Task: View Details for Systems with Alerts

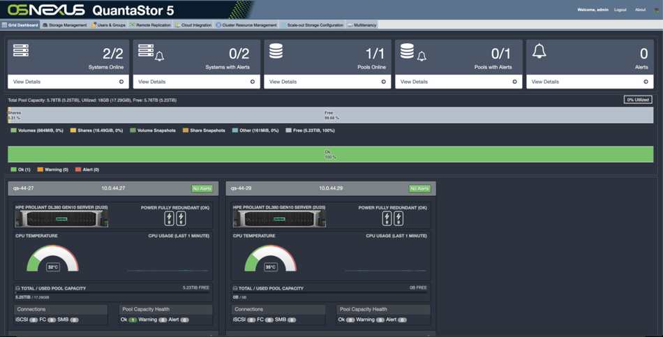Action: (x=152, y=82)
